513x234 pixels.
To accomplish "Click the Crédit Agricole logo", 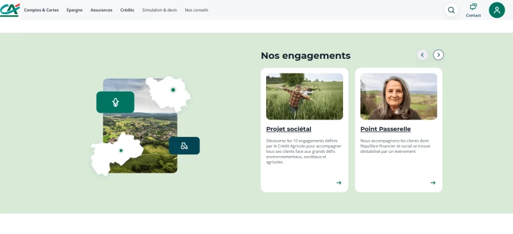I will point(10,10).
